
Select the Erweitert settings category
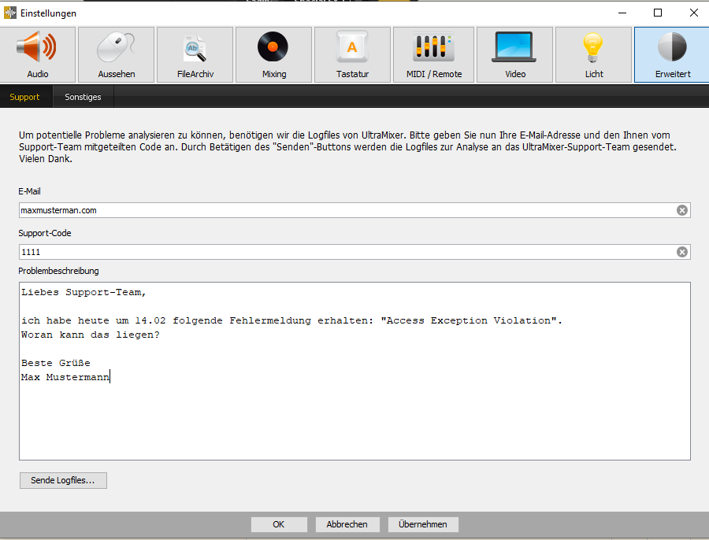click(672, 55)
